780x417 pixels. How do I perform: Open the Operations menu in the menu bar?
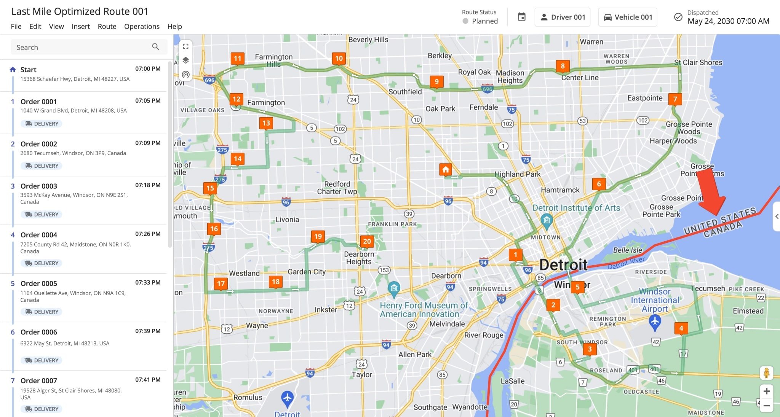point(141,26)
